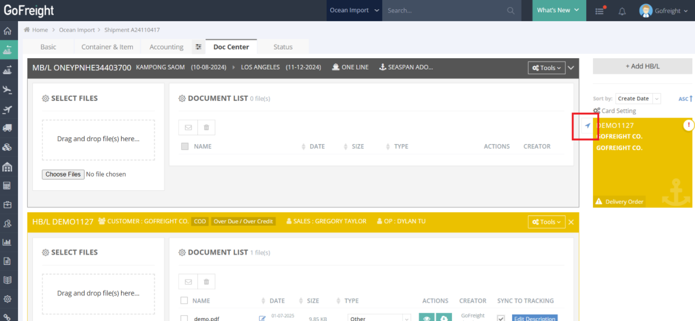Screen dimensions: 695x321
Task: Click the trash icon in MB/L document list
Action: pyautogui.click(x=206, y=128)
